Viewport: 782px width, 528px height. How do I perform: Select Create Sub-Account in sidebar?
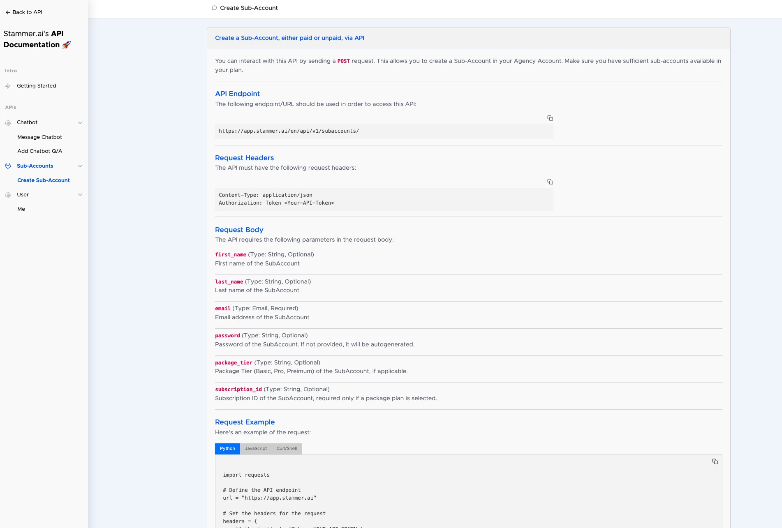[x=43, y=180]
